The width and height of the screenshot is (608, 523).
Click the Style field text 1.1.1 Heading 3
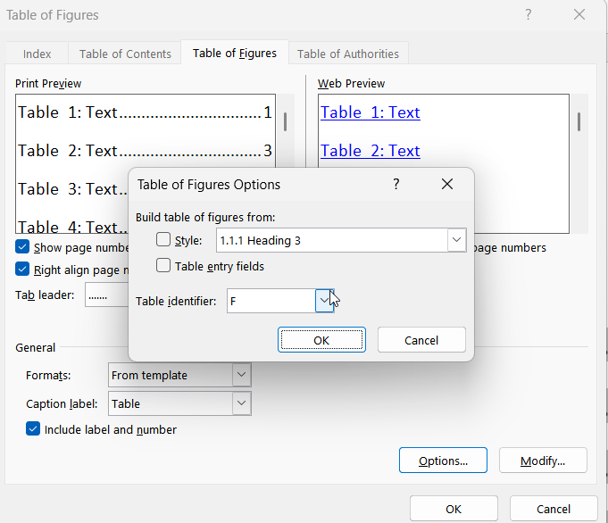[260, 240]
